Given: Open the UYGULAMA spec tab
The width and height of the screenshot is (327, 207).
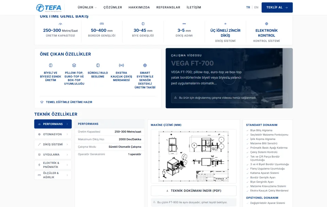Looking at the screenshot, I should pos(53,155).
